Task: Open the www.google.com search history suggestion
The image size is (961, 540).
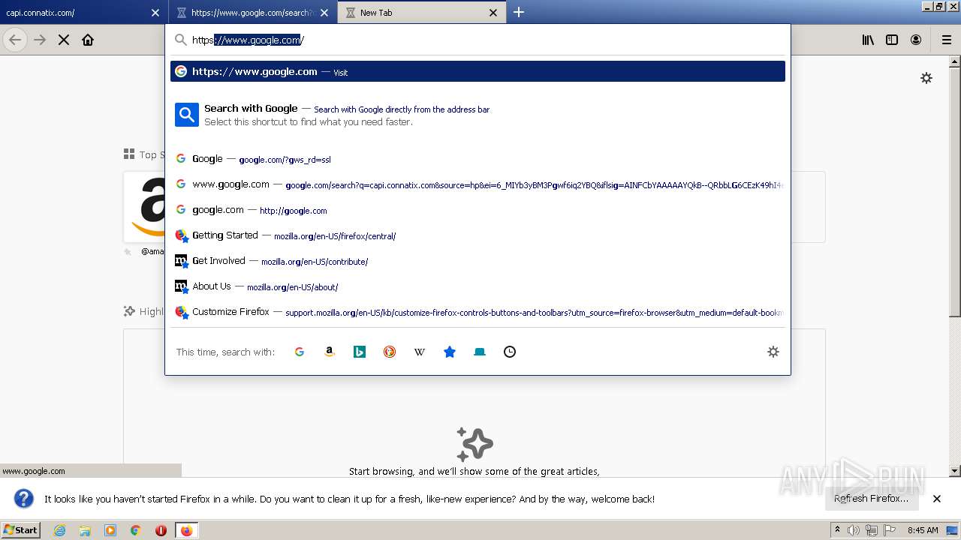Action: tap(477, 184)
